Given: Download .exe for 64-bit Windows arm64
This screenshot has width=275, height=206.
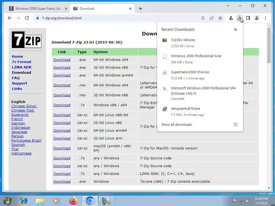Looking at the screenshot, I should coord(62,75).
